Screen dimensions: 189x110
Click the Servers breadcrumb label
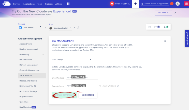pos(22,24)
